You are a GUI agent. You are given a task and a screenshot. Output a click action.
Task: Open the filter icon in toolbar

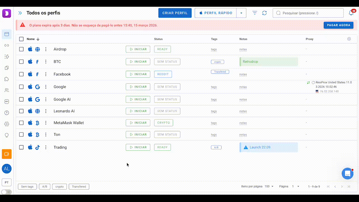(x=255, y=13)
